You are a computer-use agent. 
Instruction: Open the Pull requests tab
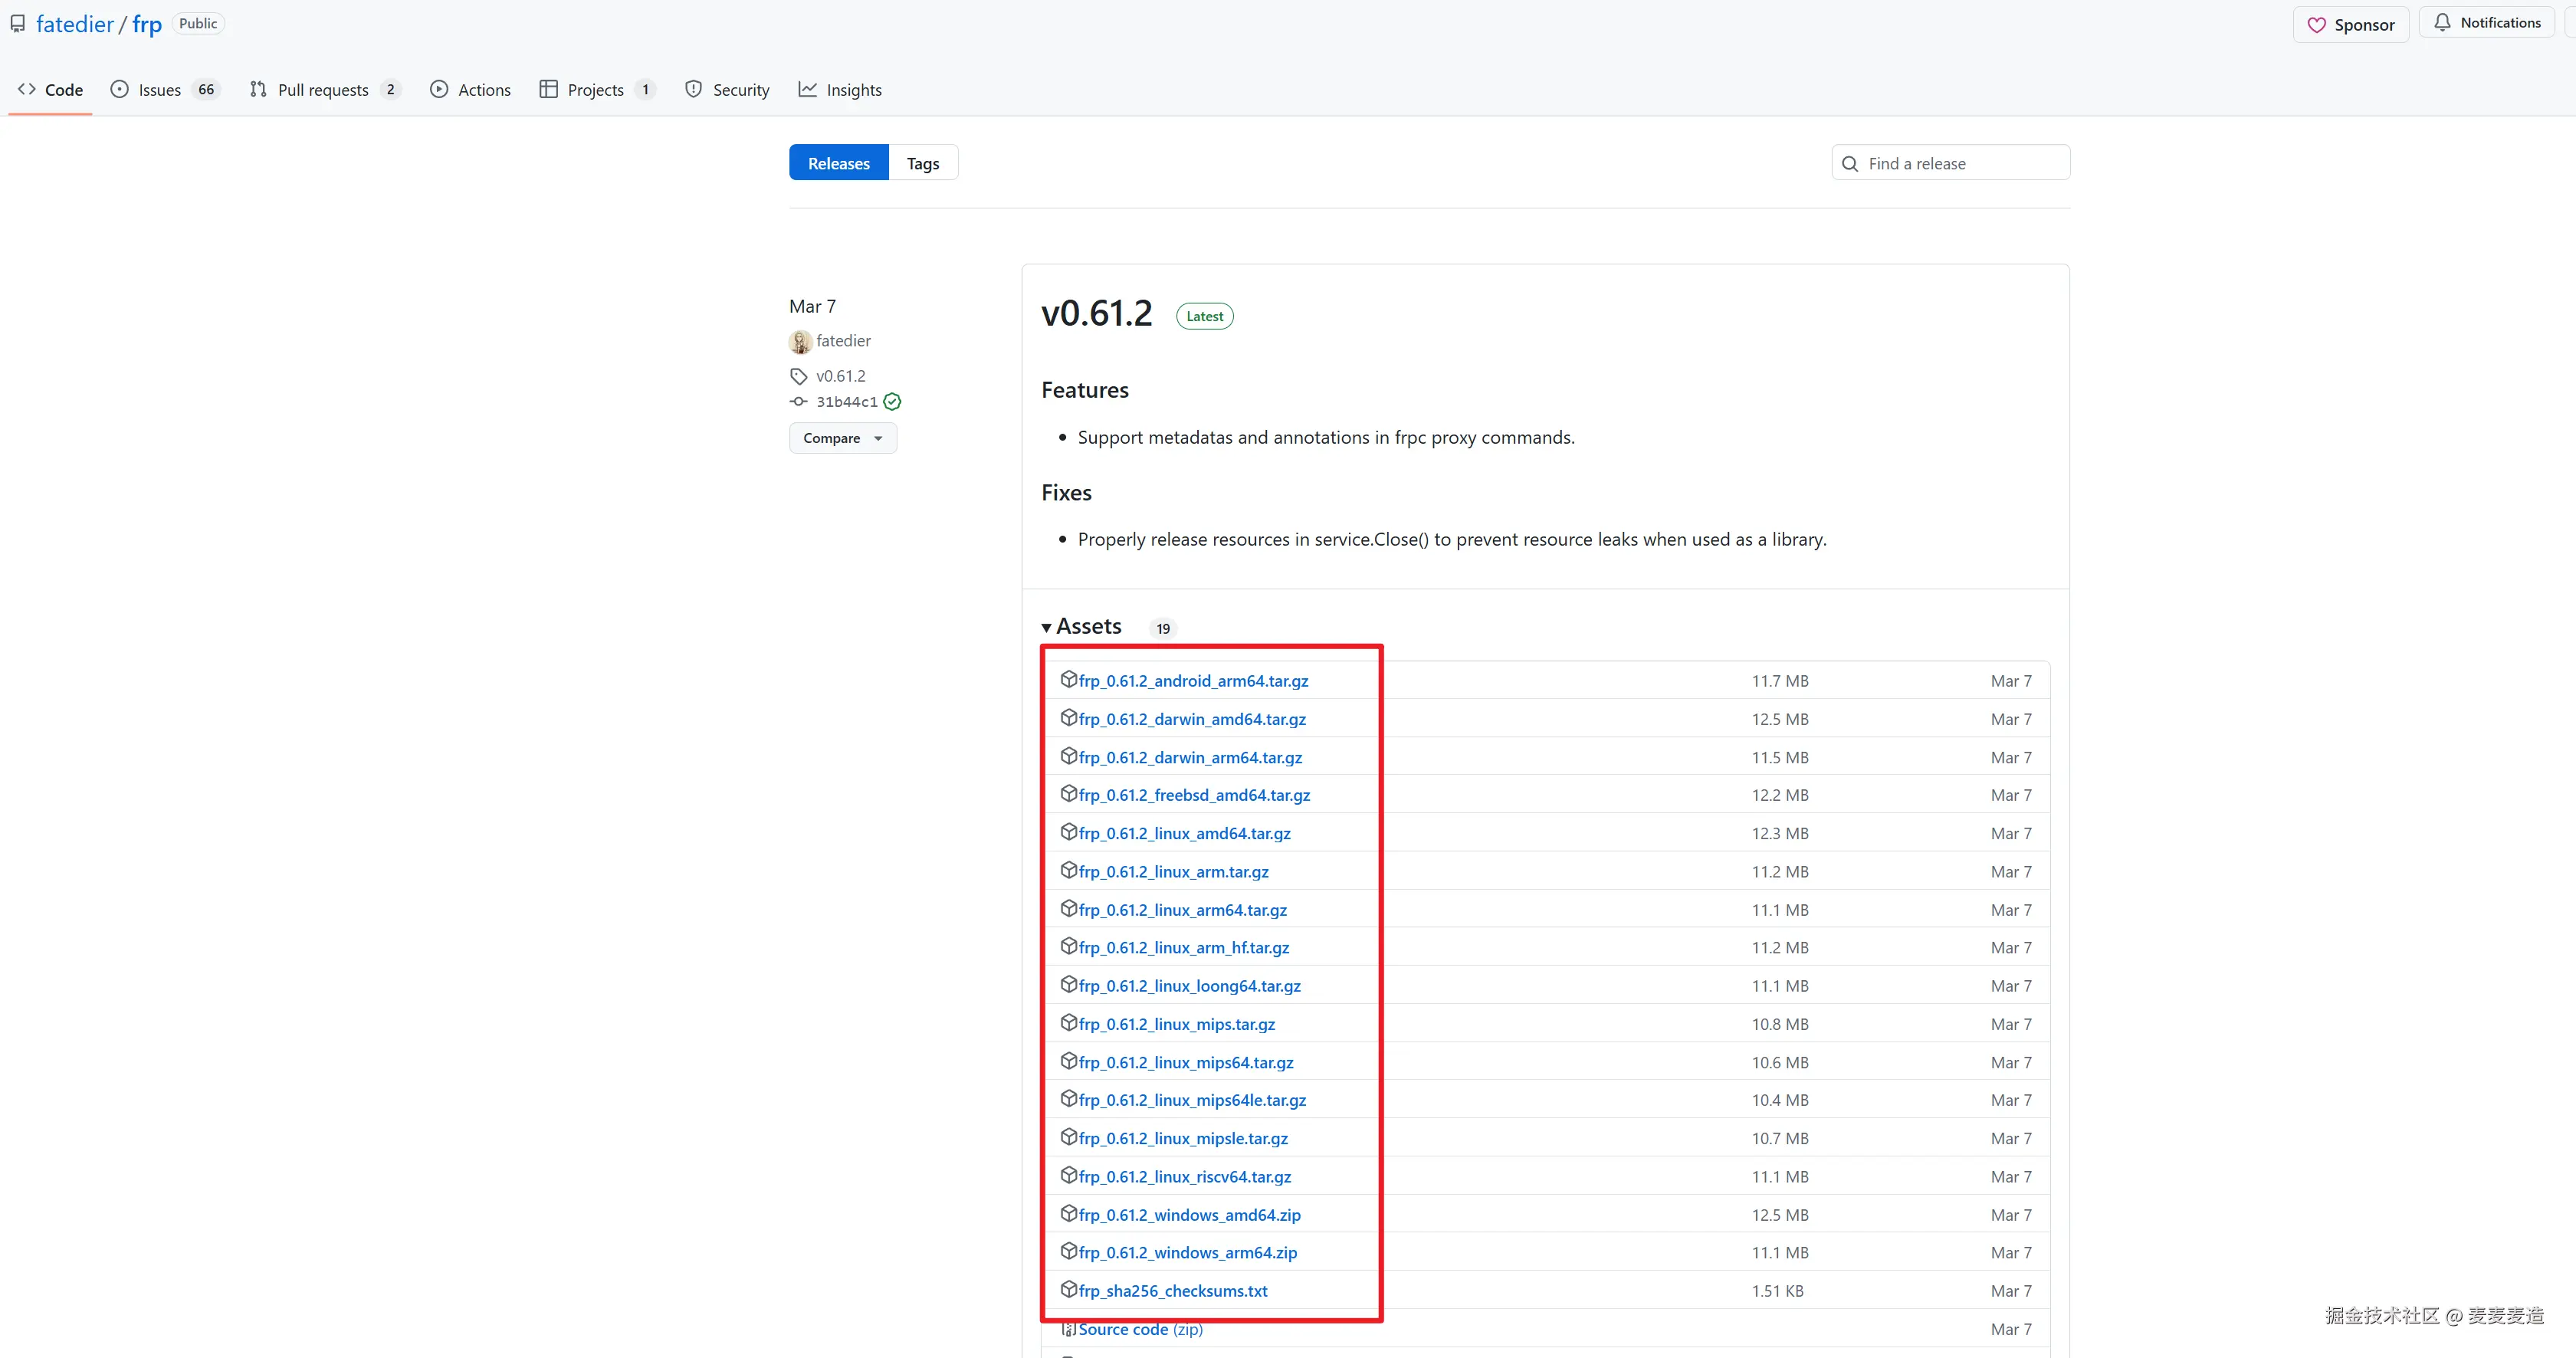(x=322, y=90)
